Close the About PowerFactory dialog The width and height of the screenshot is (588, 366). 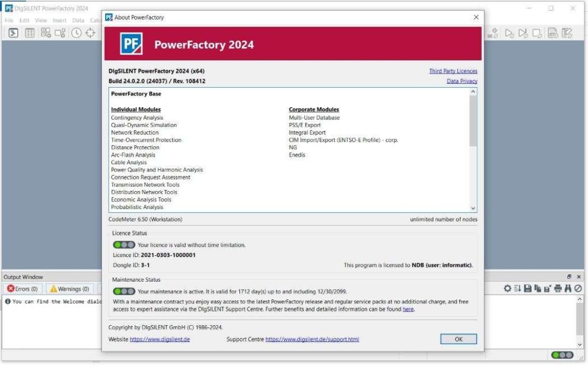pyautogui.click(x=476, y=17)
